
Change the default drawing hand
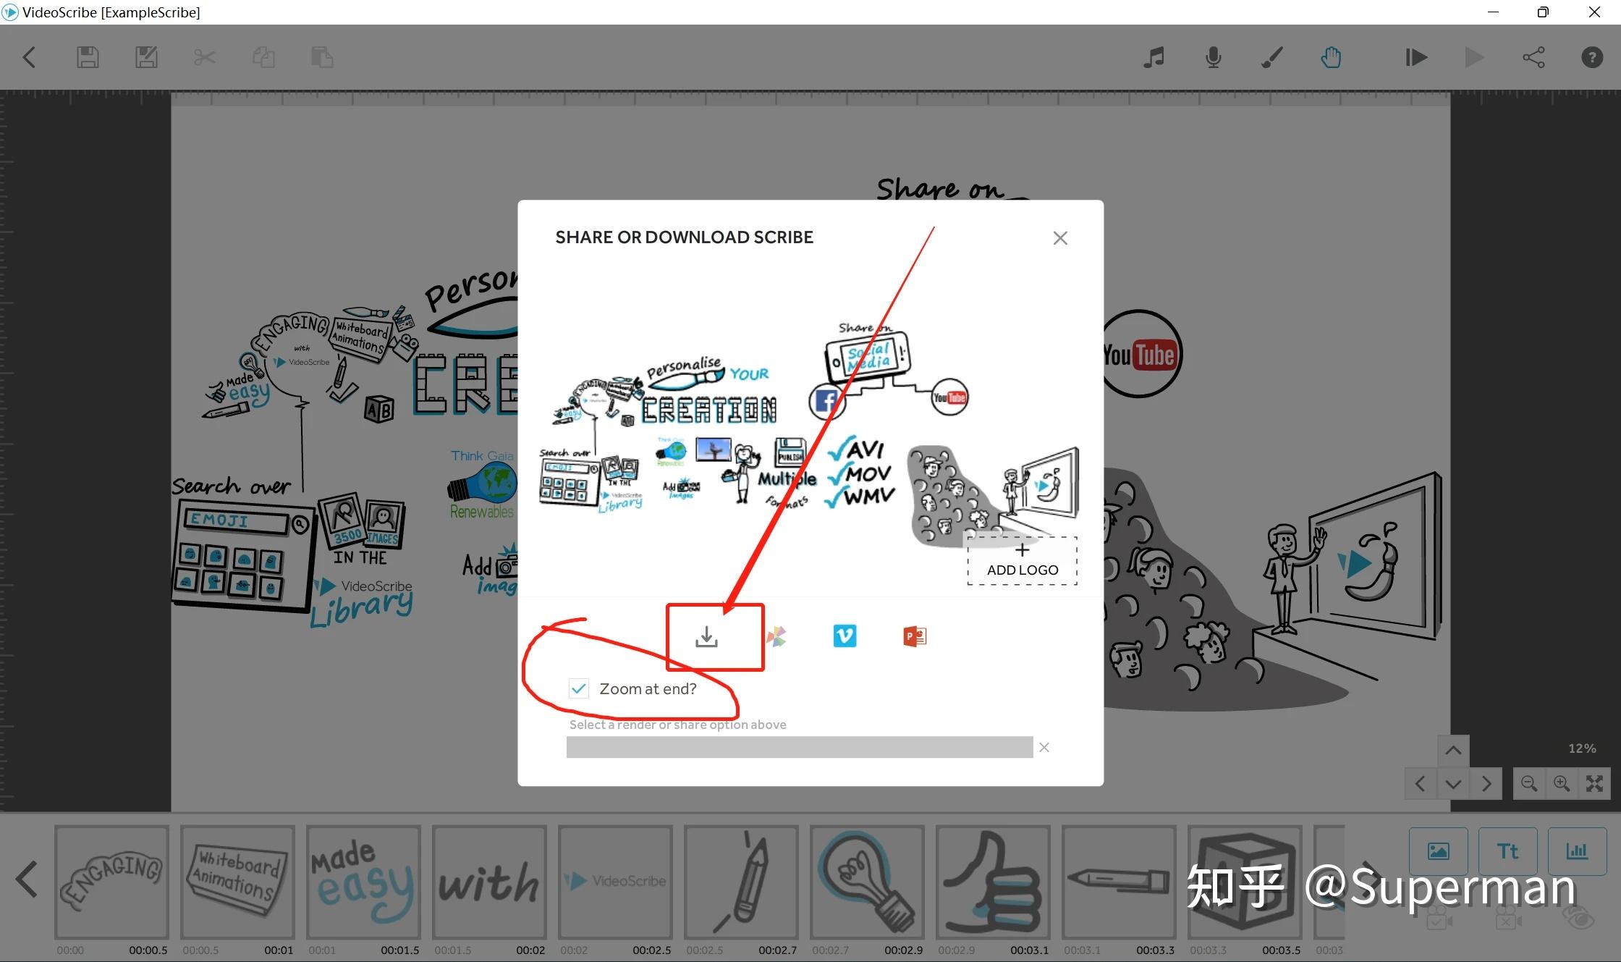pos(1330,57)
